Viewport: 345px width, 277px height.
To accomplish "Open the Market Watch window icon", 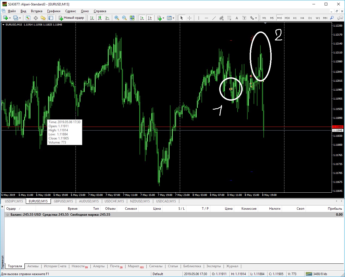I will click(x=28, y=18).
